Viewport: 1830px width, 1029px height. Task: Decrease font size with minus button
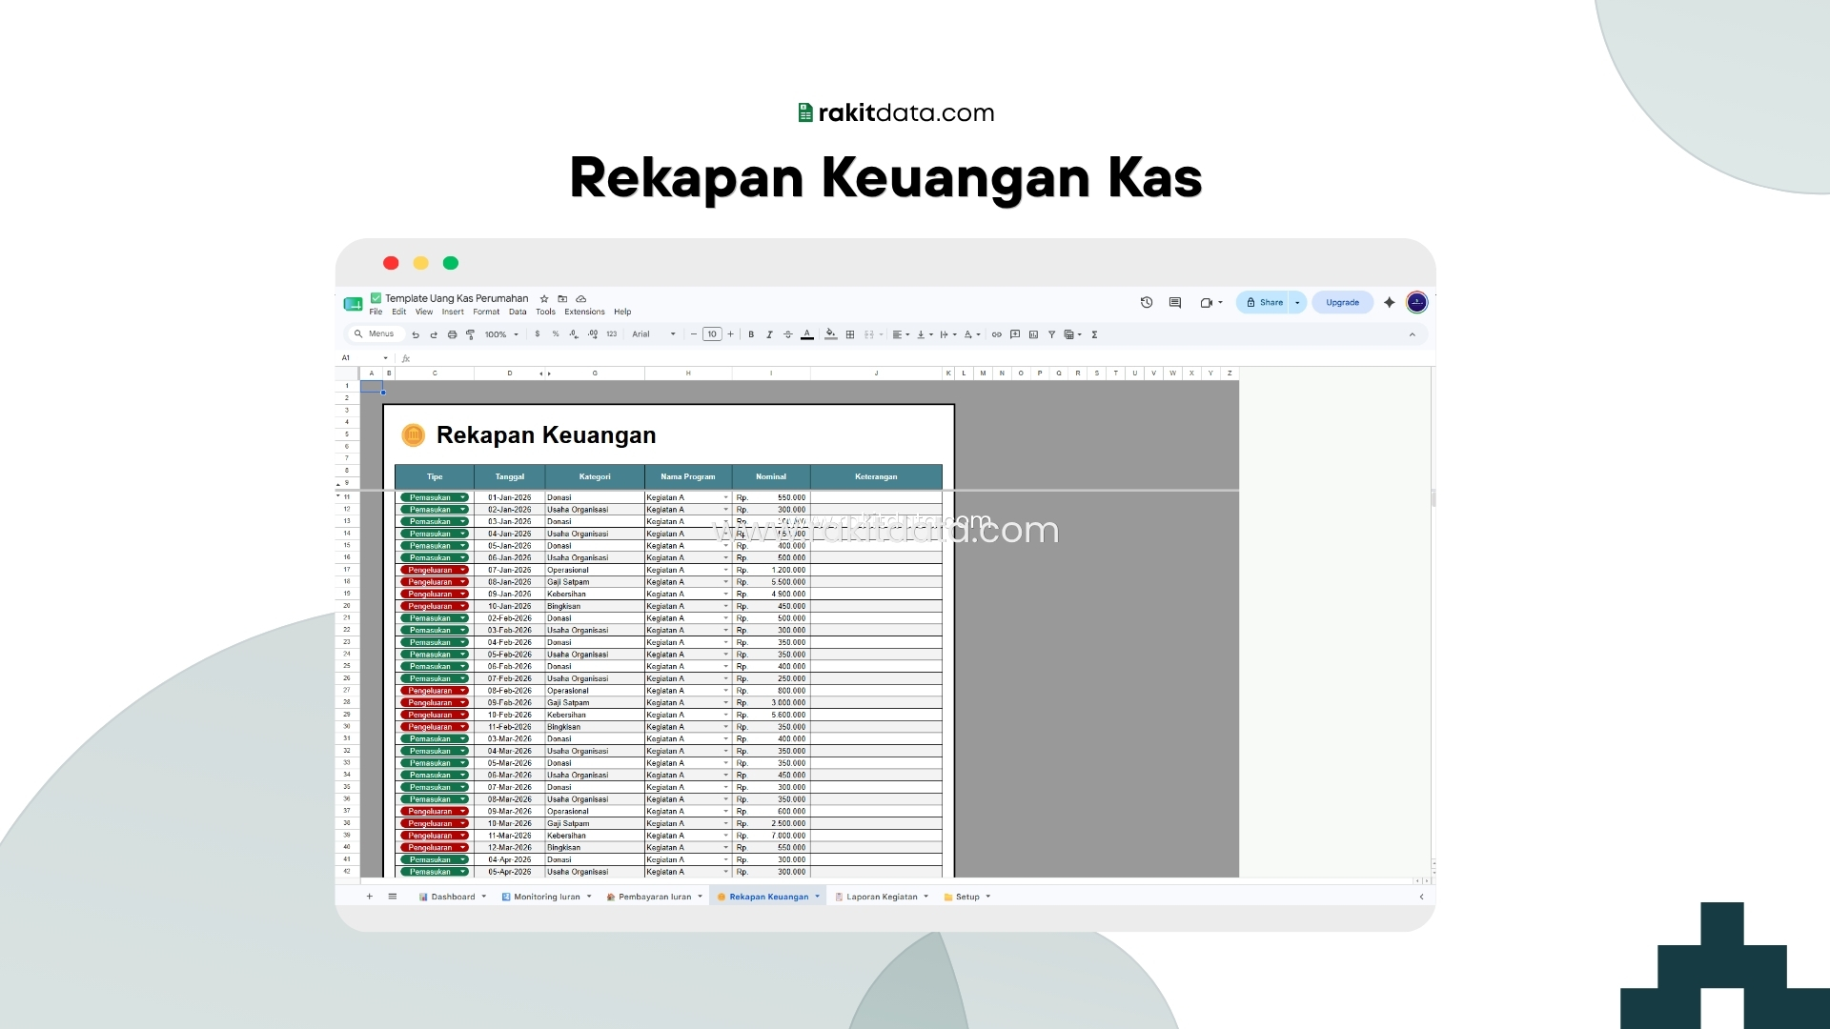pos(694,334)
